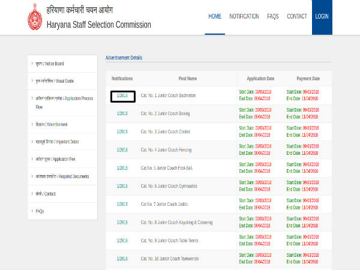The width and height of the screenshot is (360, 270).
Task: Open 1/2018 notification for Junior Coach Gymnastics
Action: tap(122, 186)
